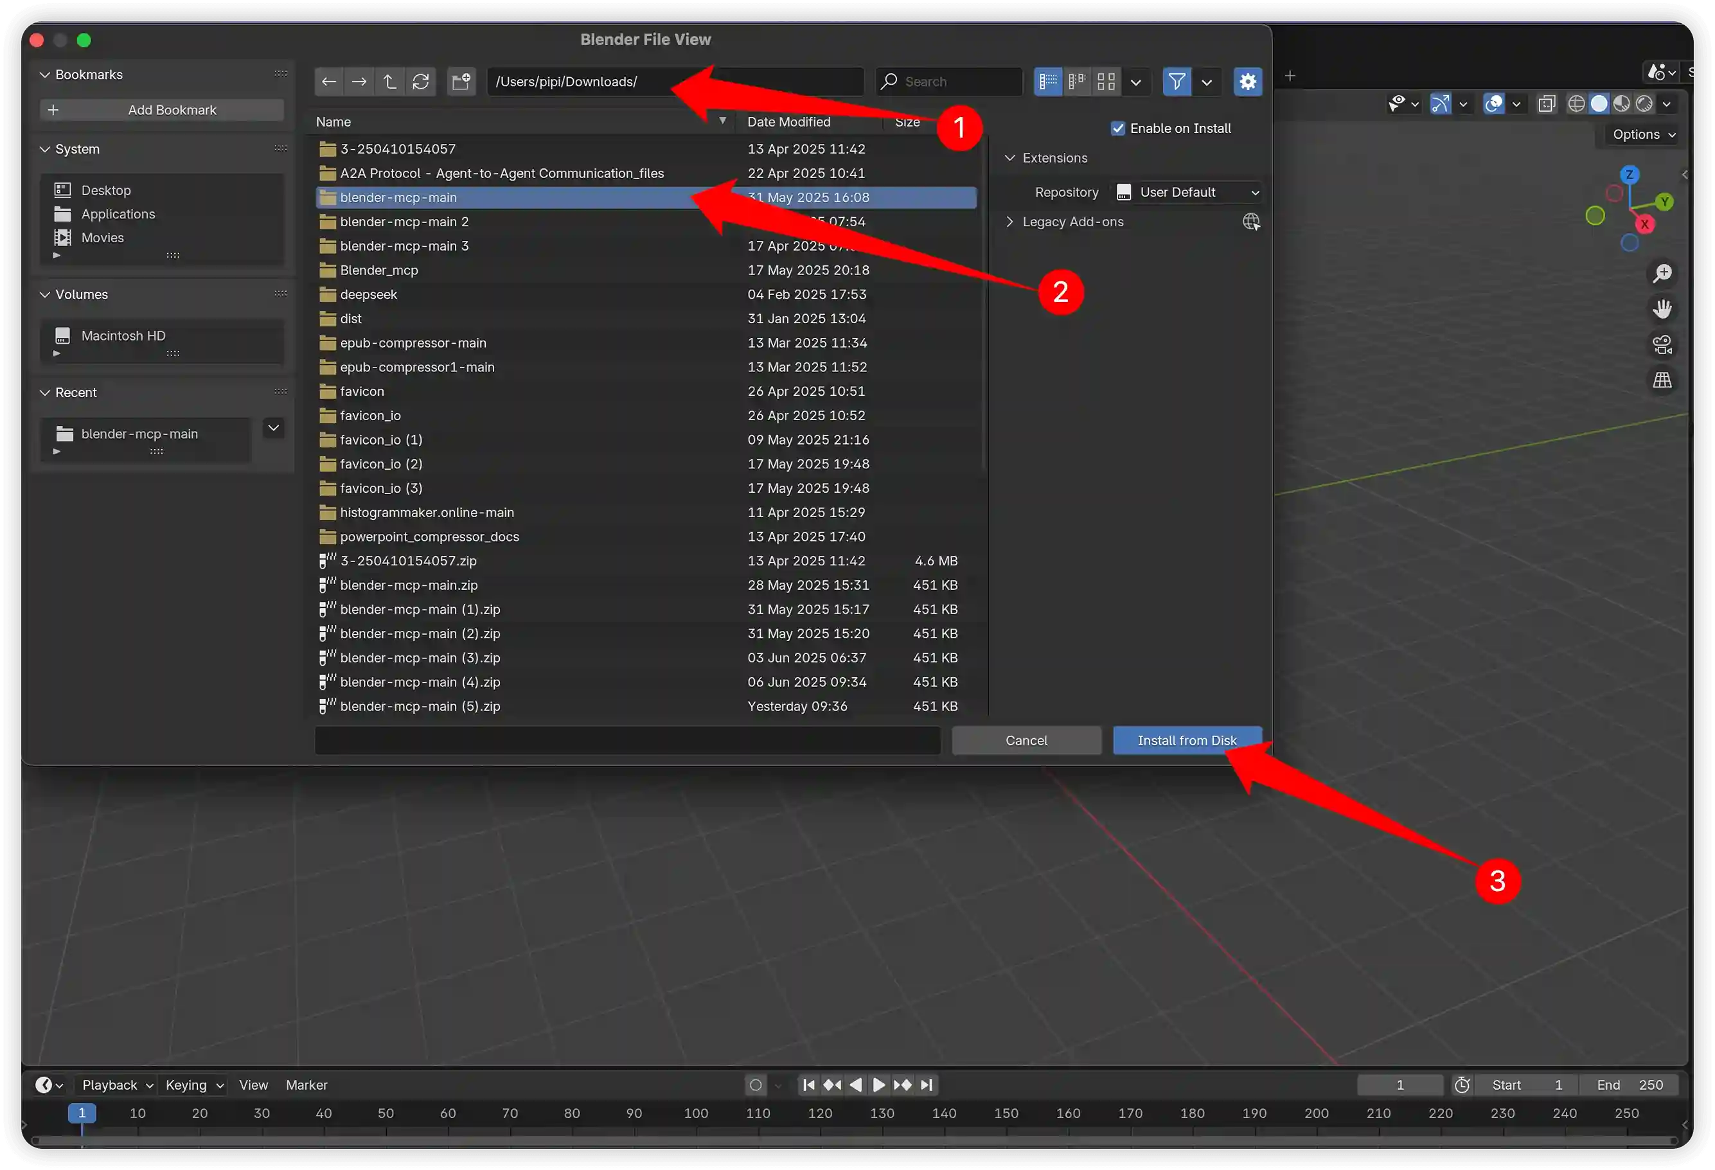
Task: Click the Cancel button
Action: coord(1026,741)
